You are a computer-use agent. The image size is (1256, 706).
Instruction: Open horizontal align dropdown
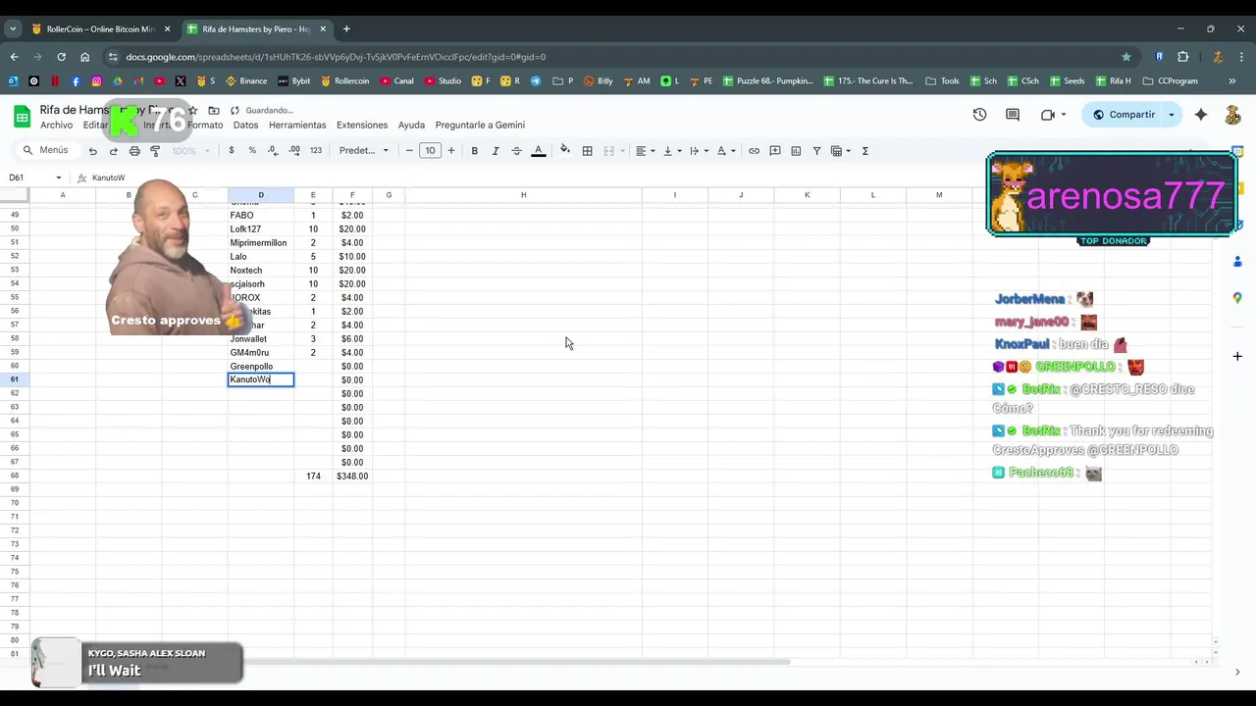tap(645, 151)
